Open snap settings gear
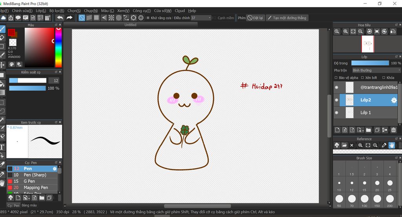Screen dimensions: 402x217 coord(141,18)
